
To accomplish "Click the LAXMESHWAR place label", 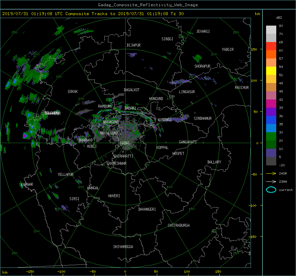I will pyautogui.click(x=116, y=163).
